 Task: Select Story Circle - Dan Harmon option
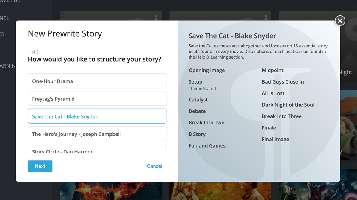click(97, 149)
